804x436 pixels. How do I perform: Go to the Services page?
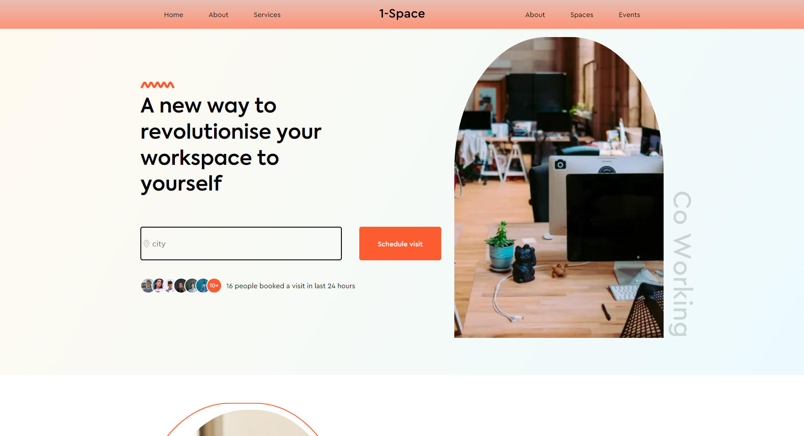(x=267, y=15)
